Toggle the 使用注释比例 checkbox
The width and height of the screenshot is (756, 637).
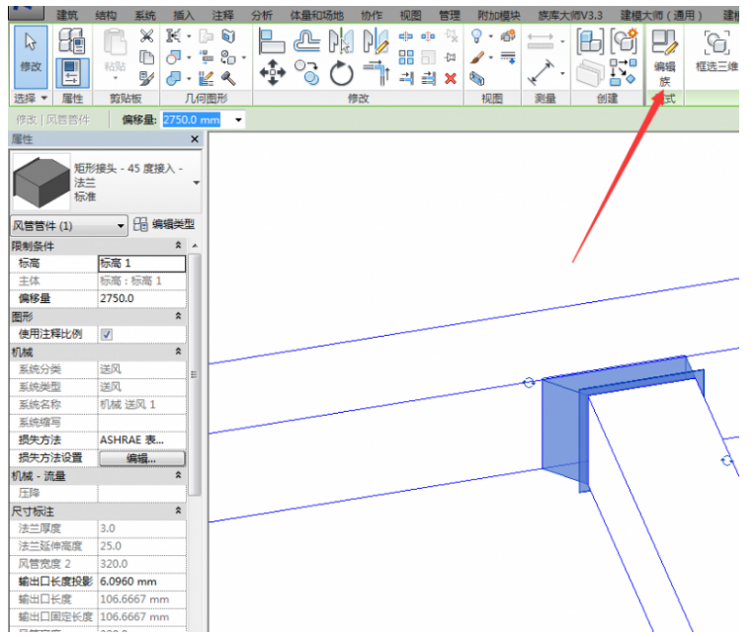(x=107, y=334)
